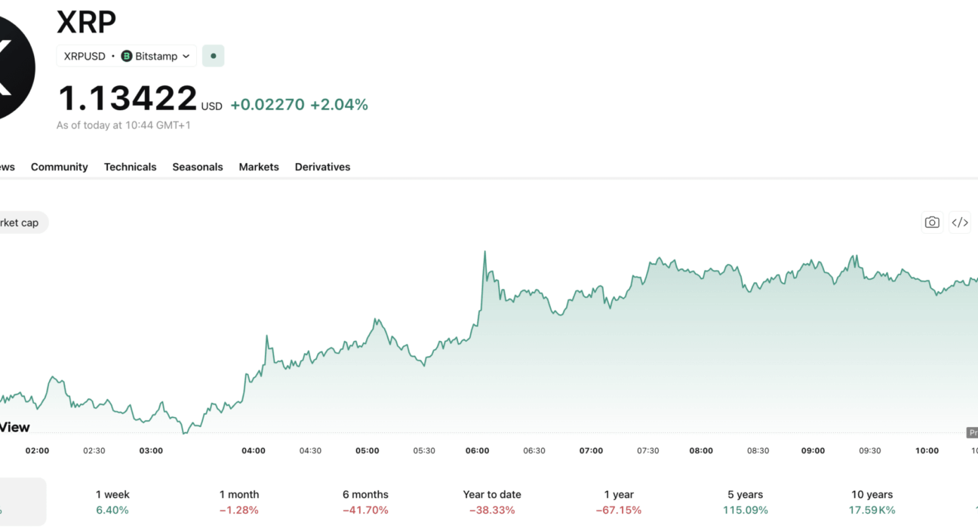Click the Bitstamp exchange logo icon
978x528 pixels.
[x=127, y=56]
